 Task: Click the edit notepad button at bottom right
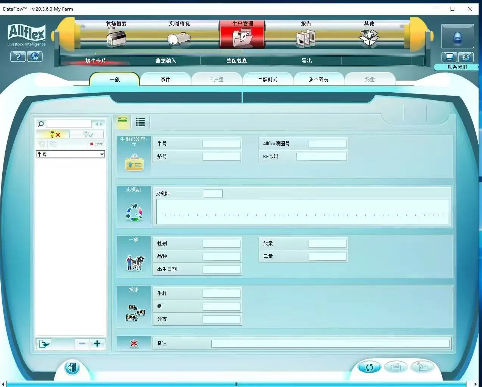pos(422,367)
